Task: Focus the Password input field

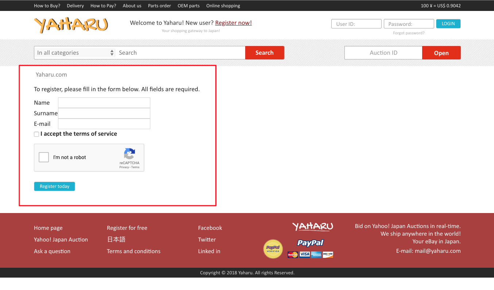Action: 409,24
